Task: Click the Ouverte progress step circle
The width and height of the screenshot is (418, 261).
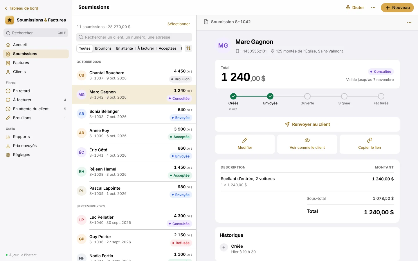Action: point(307,96)
